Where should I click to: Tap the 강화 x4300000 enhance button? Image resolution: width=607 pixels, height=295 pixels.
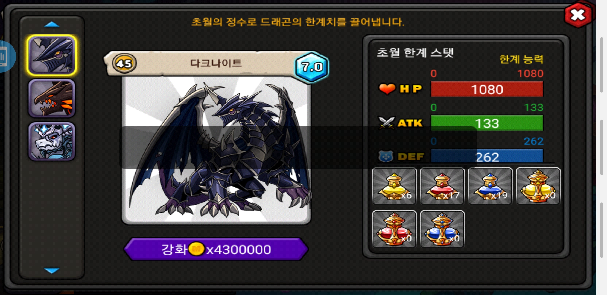[x=216, y=249]
